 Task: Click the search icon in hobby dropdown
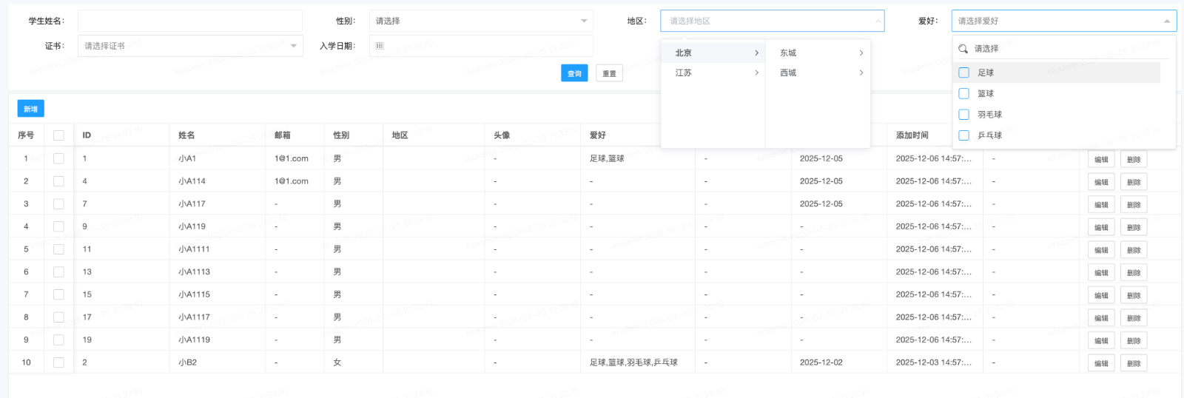(963, 49)
